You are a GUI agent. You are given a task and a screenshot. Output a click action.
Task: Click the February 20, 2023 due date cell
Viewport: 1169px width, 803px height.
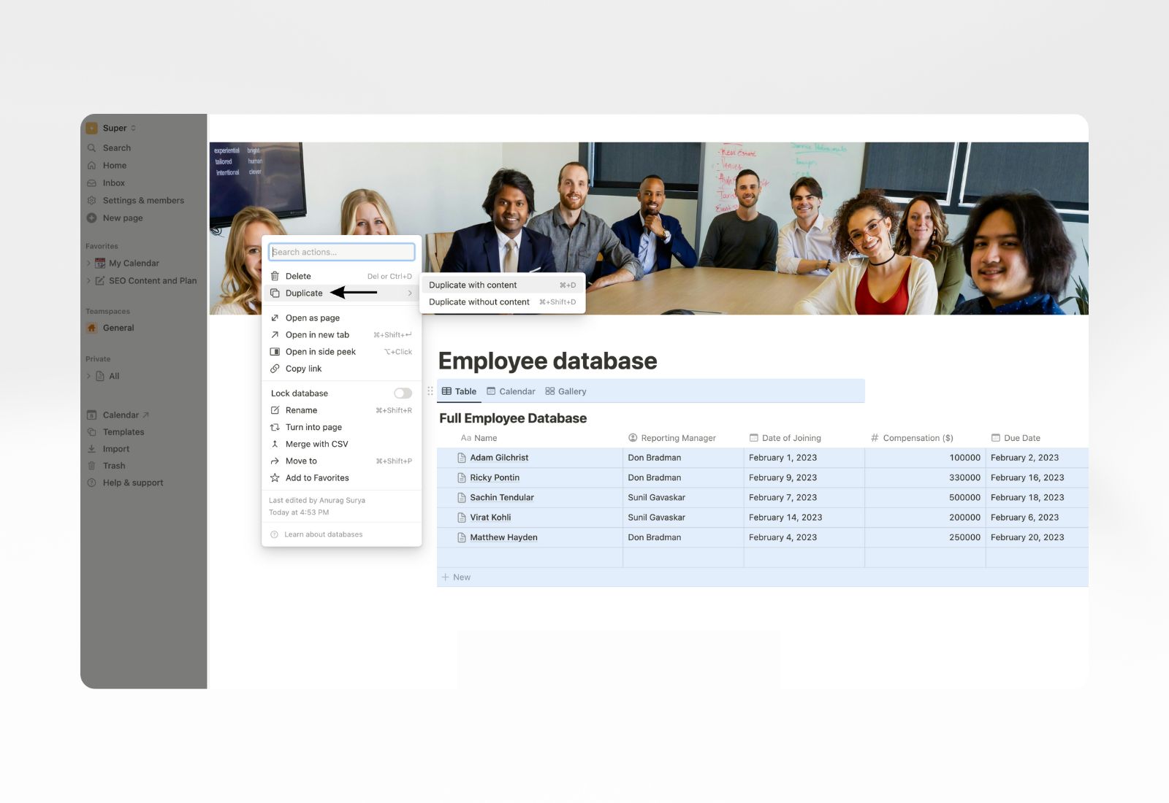(x=1037, y=537)
